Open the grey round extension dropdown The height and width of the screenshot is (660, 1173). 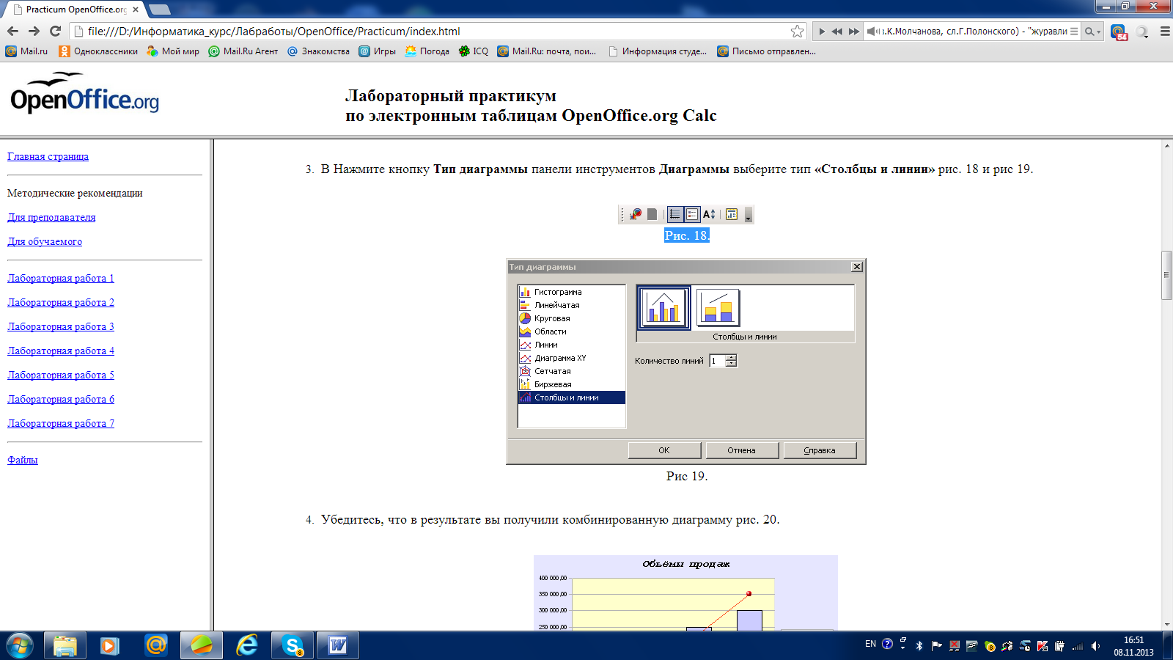(x=1142, y=32)
